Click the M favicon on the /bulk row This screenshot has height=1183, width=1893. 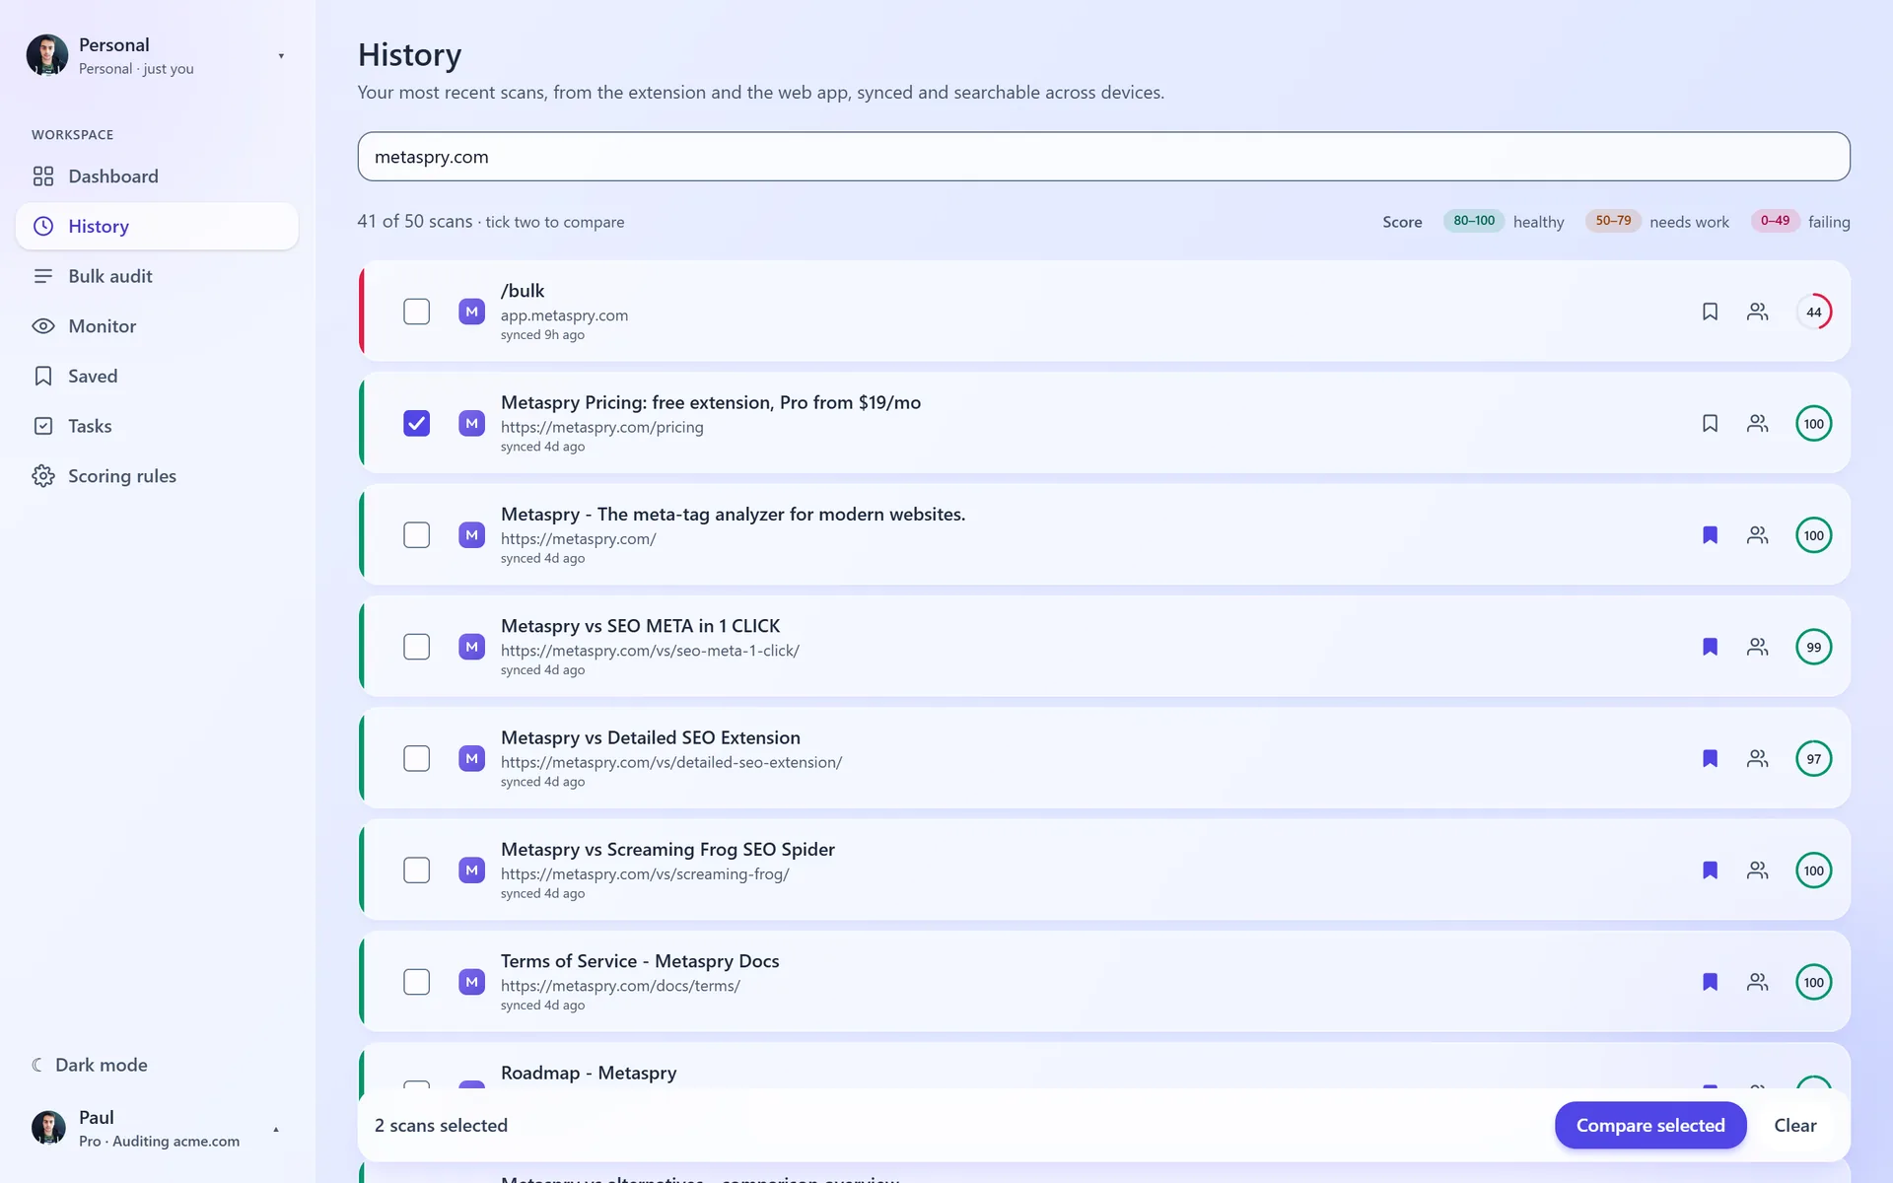click(x=471, y=312)
